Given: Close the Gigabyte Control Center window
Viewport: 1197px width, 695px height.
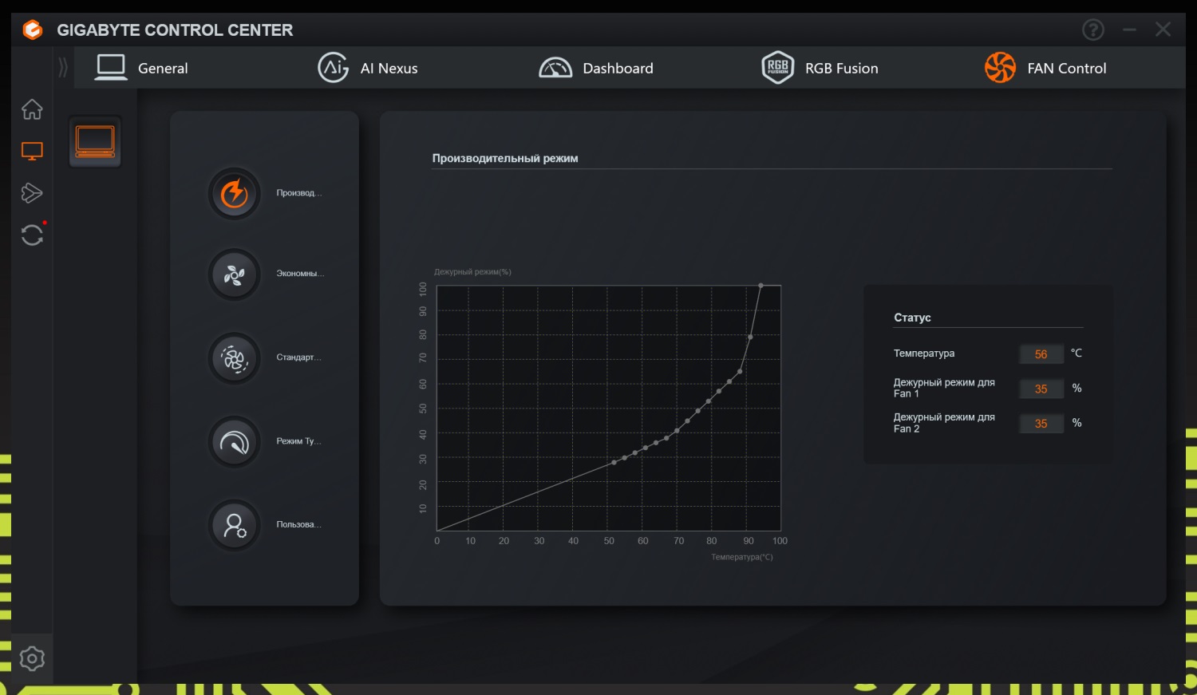Looking at the screenshot, I should click(x=1163, y=30).
